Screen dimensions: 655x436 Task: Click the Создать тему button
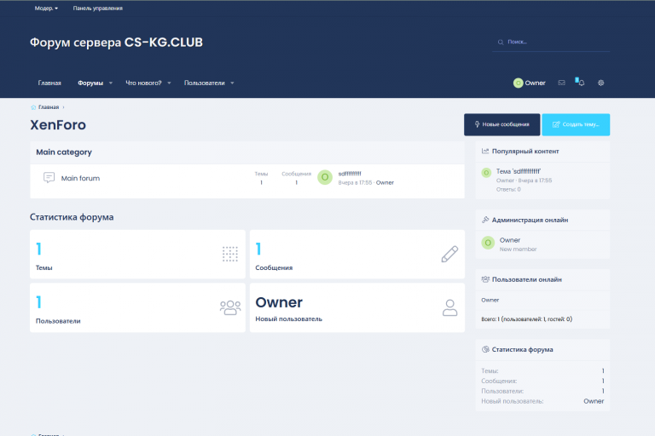576,124
